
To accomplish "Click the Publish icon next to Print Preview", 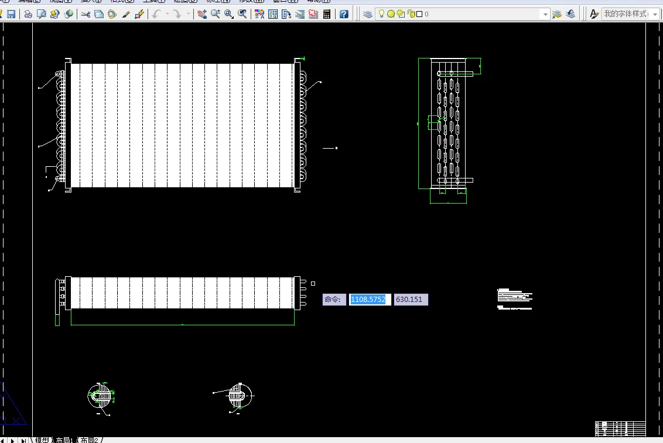I will [54, 14].
